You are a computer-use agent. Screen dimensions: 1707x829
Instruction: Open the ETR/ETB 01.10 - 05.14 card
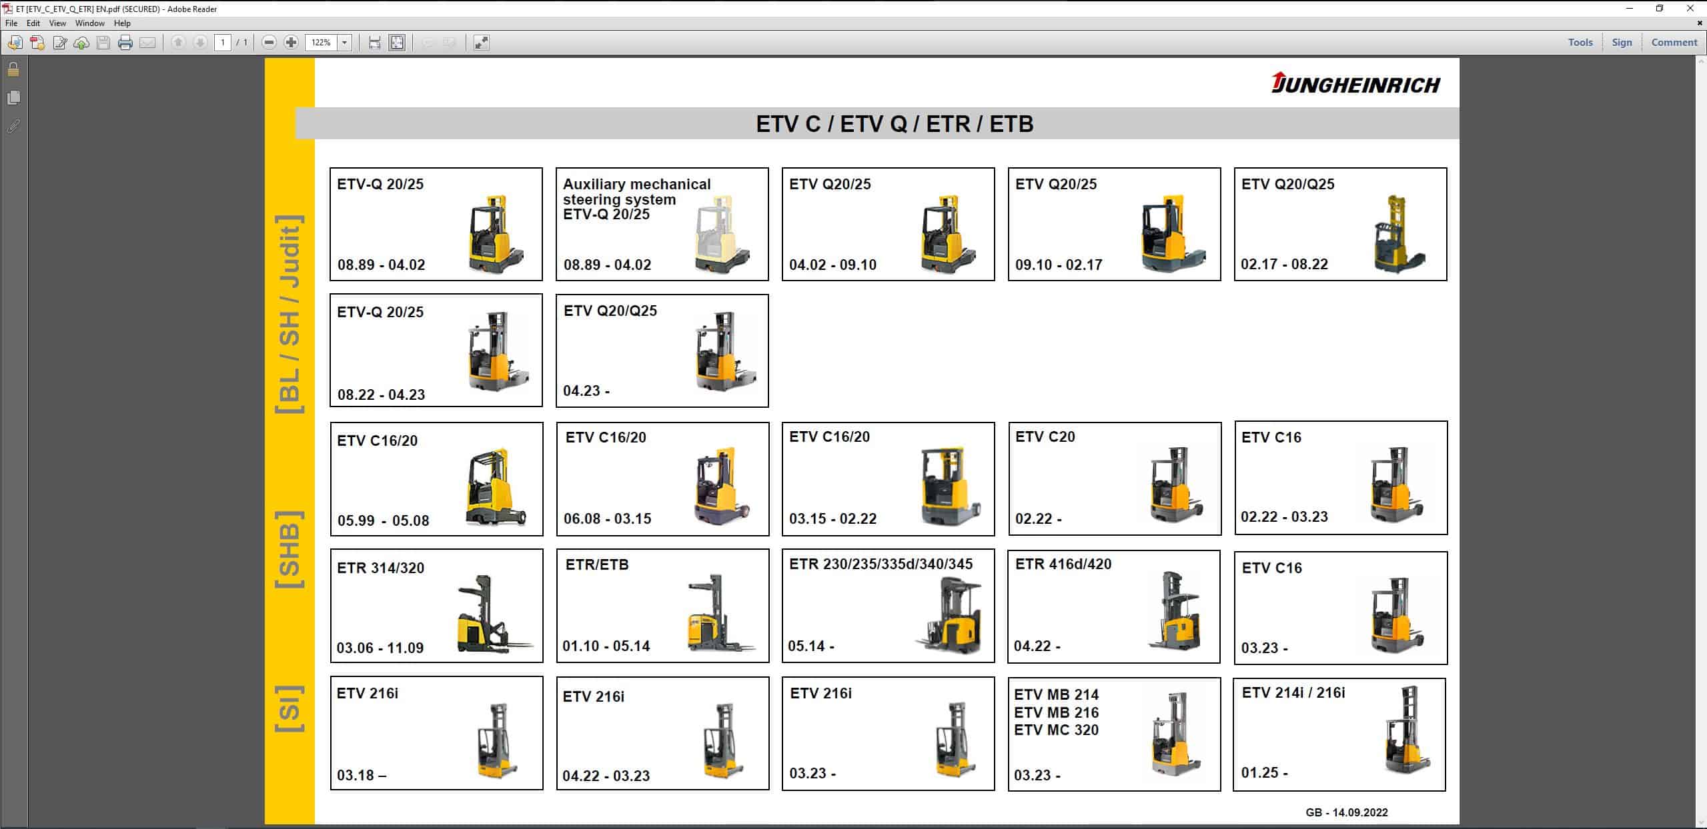(x=662, y=606)
